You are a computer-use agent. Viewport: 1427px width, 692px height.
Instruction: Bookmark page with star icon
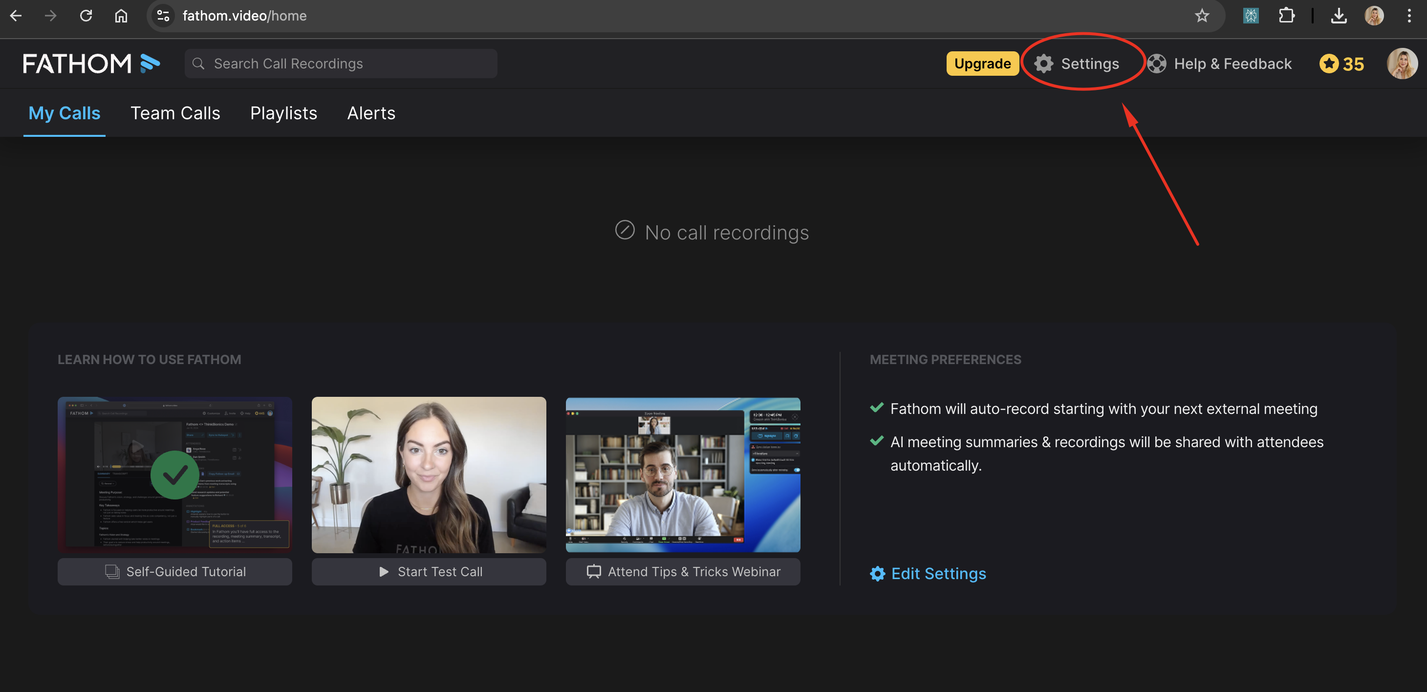(1201, 16)
